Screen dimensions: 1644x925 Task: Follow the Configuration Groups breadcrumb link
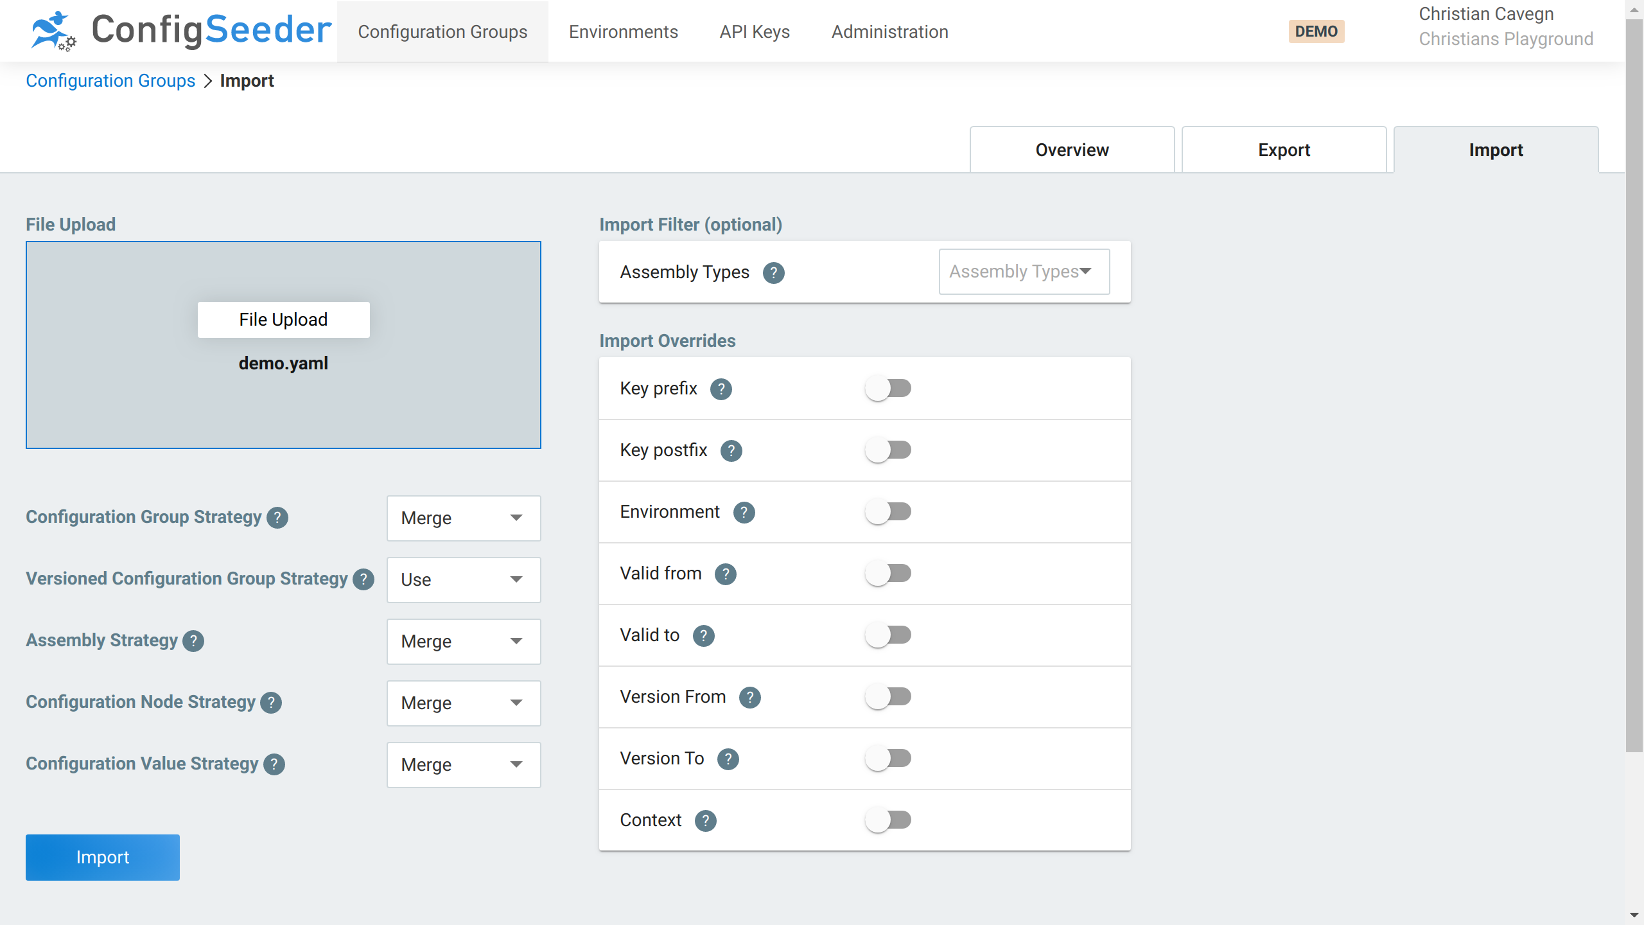point(110,81)
